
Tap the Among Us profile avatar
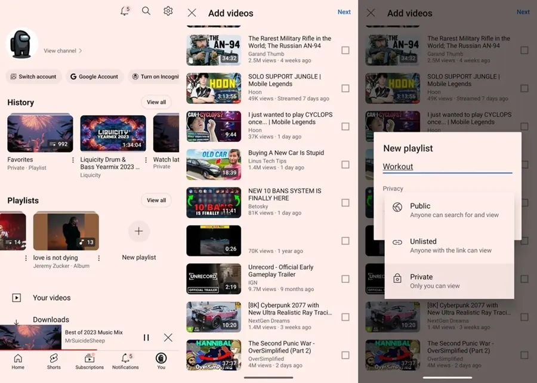pyautogui.click(x=22, y=44)
